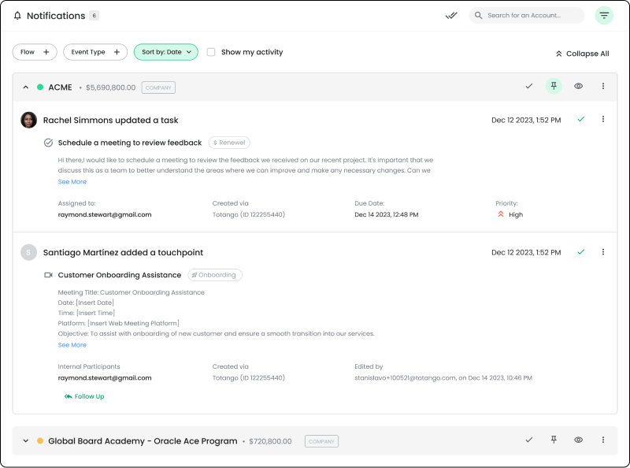Open the filter icon button at top right

click(604, 15)
